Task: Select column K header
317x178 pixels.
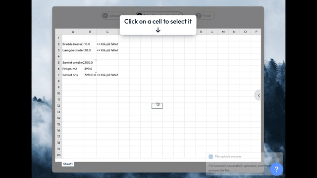Action: pos(201,32)
